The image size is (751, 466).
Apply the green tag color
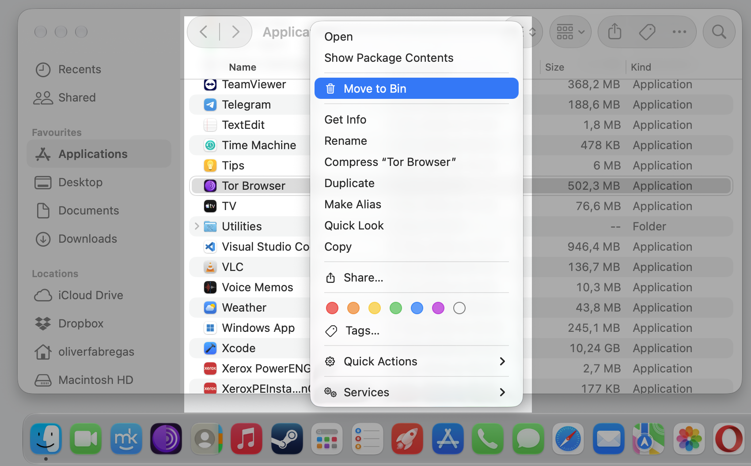click(x=396, y=308)
